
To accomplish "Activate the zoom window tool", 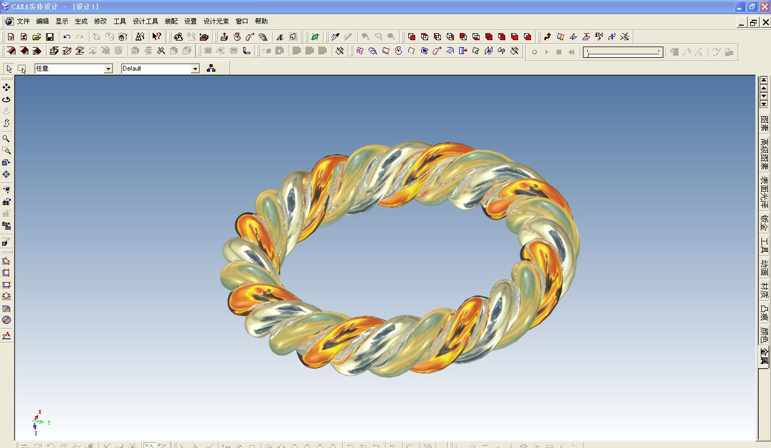I will tap(6, 150).
